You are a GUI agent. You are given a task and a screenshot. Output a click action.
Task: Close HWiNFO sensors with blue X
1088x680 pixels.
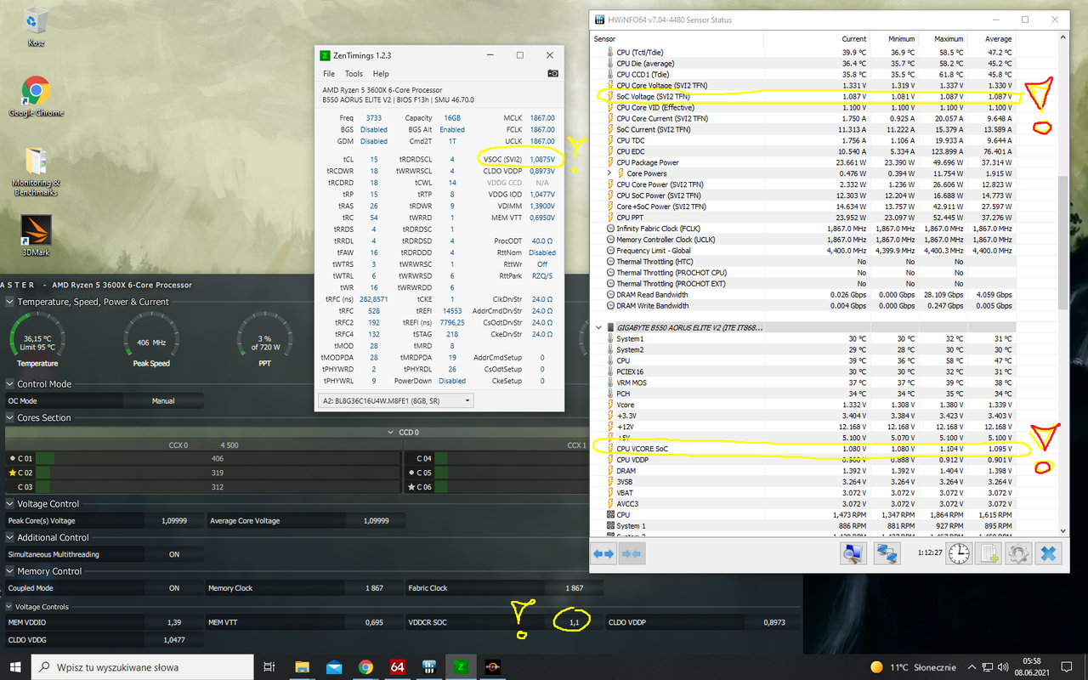pyautogui.click(x=1048, y=553)
